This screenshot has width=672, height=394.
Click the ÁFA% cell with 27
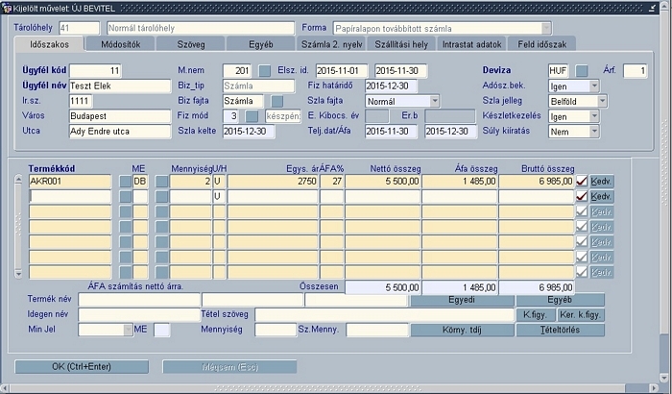click(332, 182)
